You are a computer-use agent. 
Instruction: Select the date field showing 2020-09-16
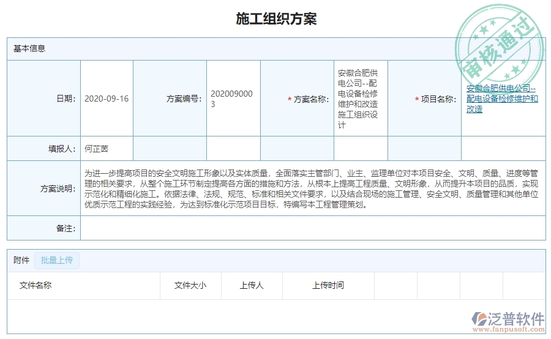tap(107, 99)
